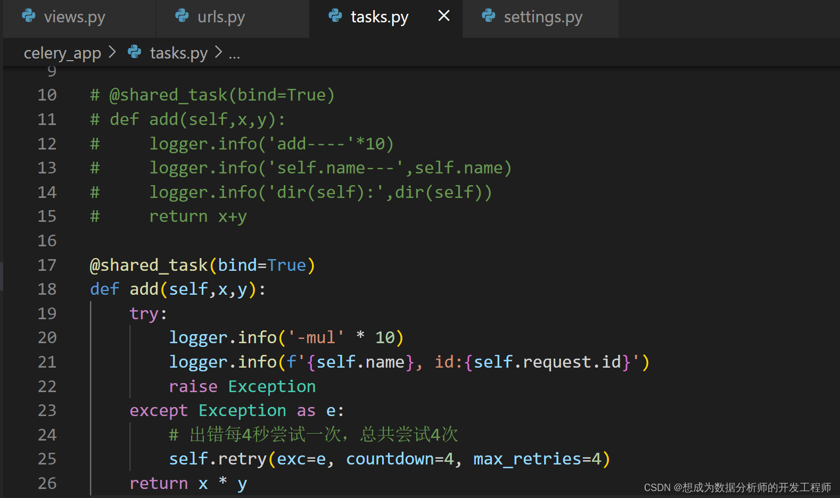Screen dimensions: 840x498
Task: Click the Python icon on urls.py tab
Action: 182,16
